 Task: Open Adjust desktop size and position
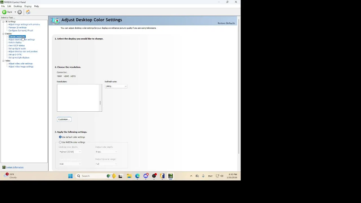click(23, 52)
